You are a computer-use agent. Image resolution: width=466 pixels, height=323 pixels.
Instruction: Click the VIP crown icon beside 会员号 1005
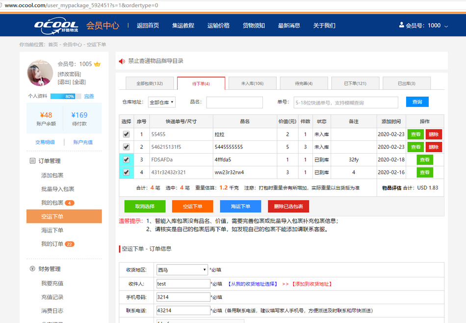coord(97,64)
